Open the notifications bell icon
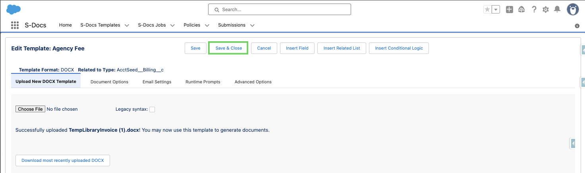This screenshot has width=585, height=173. point(557,9)
